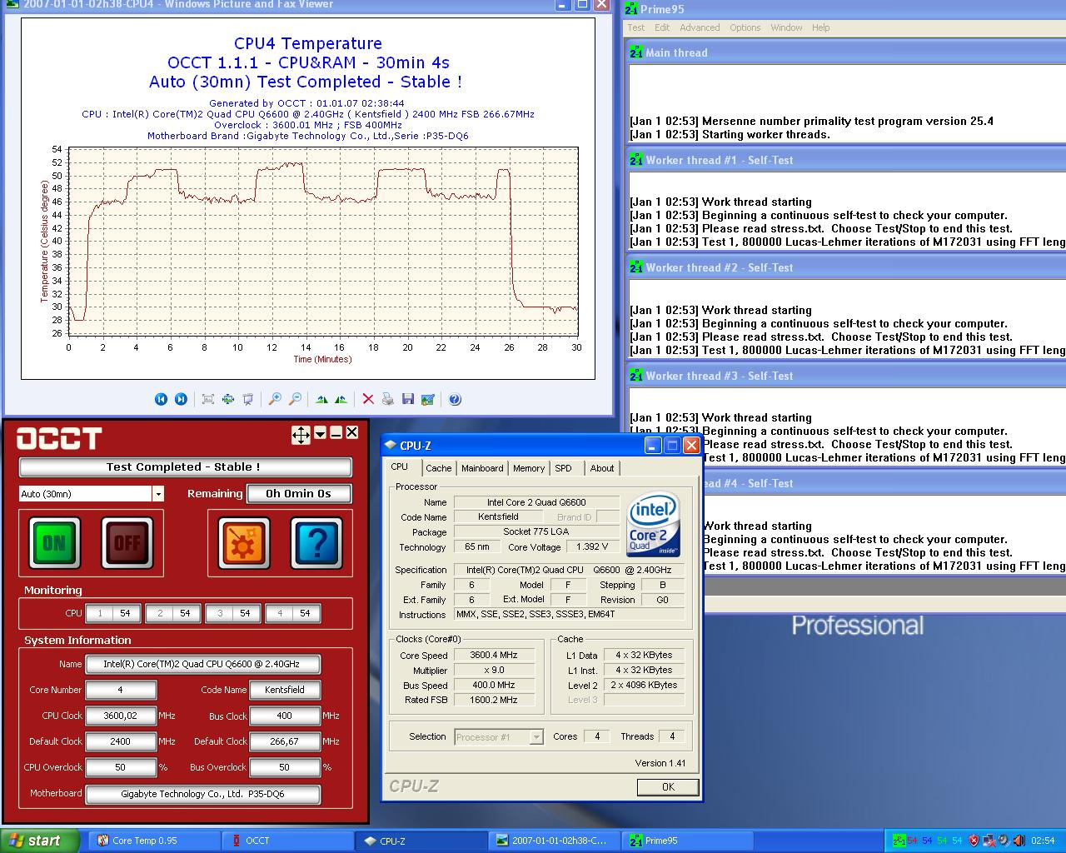Open Memory tab in CPU-Z

(x=529, y=468)
